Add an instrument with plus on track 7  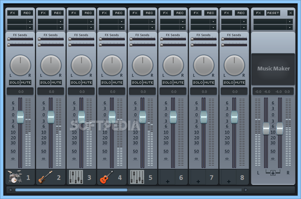click(198, 181)
